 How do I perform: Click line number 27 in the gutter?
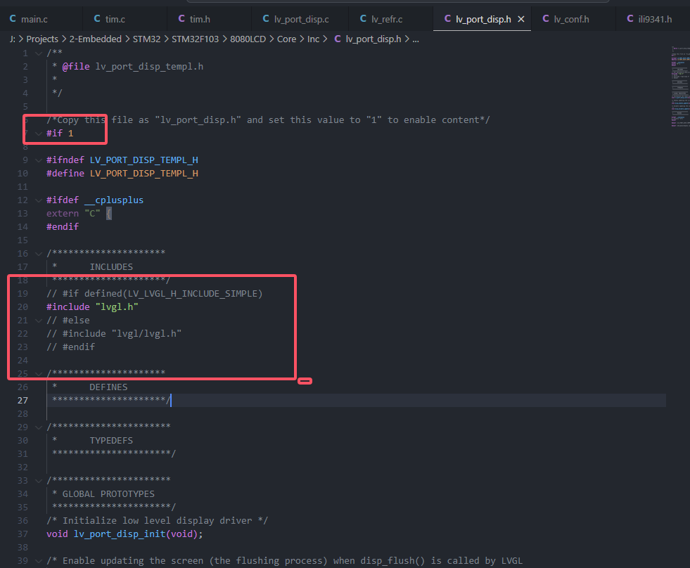pos(23,401)
